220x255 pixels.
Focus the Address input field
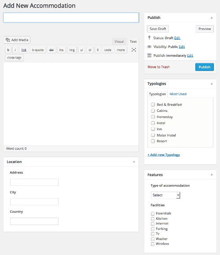(34, 182)
